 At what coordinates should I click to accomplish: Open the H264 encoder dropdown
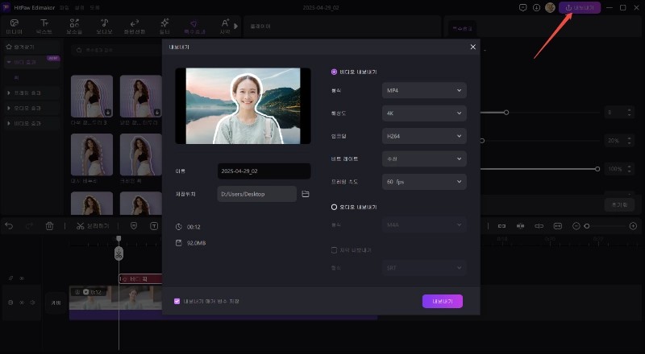click(x=424, y=136)
